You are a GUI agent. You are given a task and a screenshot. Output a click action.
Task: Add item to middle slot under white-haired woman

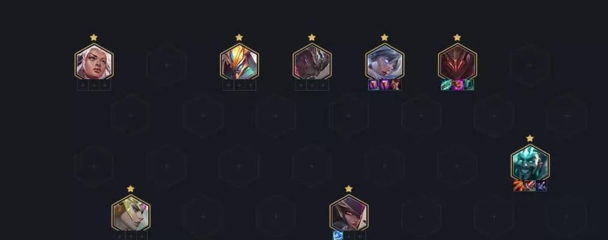click(94, 85)
